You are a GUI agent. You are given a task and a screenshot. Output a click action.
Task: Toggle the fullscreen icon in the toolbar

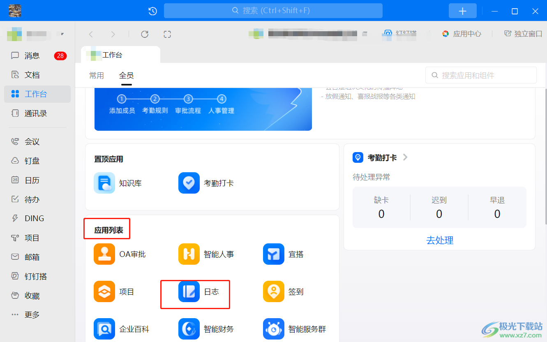pyautogui.click(x=167, y=34)
